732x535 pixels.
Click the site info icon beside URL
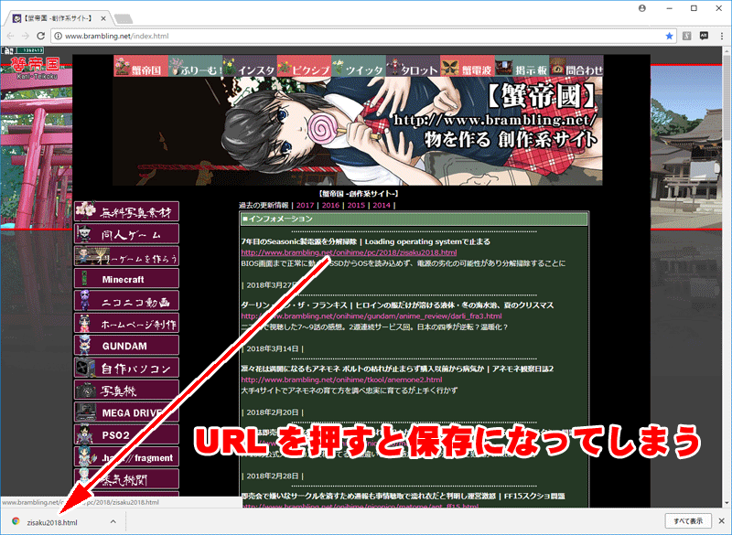tap(58, 36)
